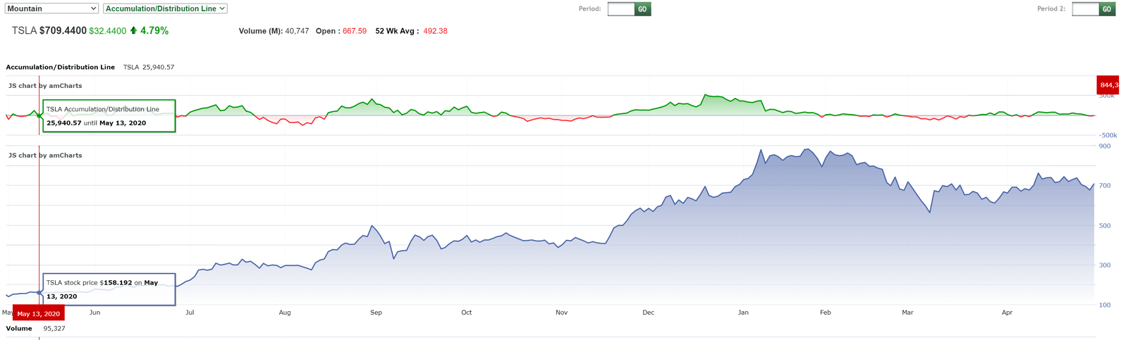Click the Period 2 input field
1128x340 pixels.
pyautogui.click(x=1085, y=9)
